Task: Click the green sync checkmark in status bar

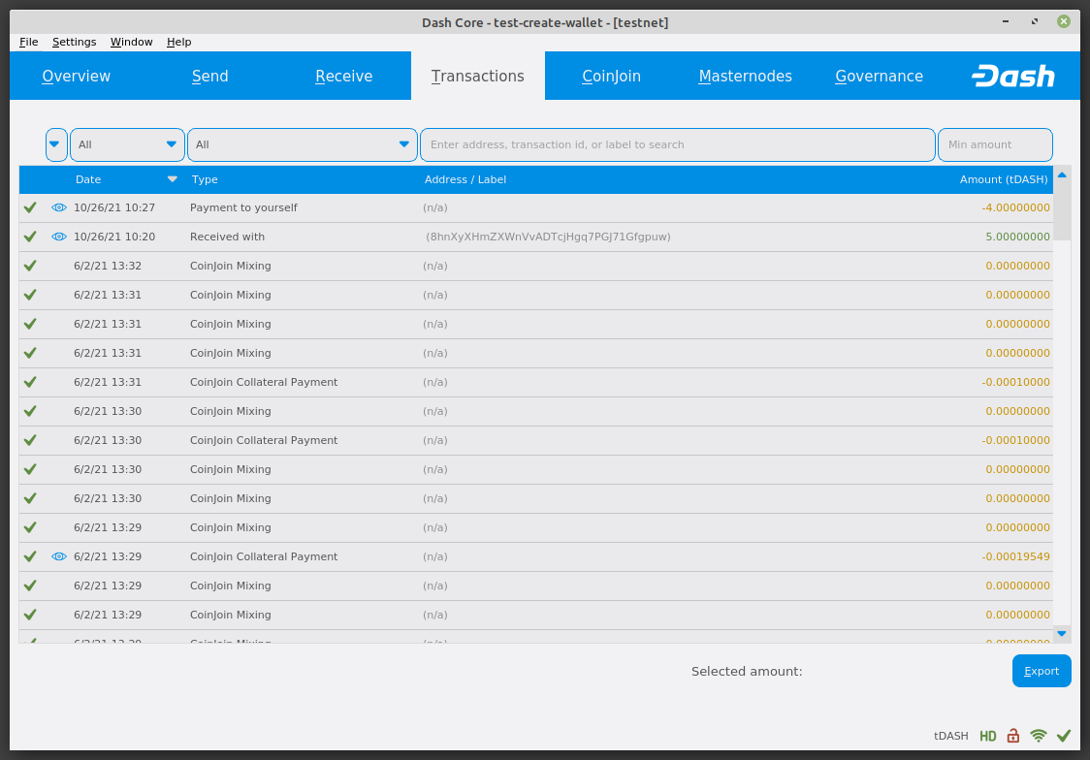Action: point(1064,736)
